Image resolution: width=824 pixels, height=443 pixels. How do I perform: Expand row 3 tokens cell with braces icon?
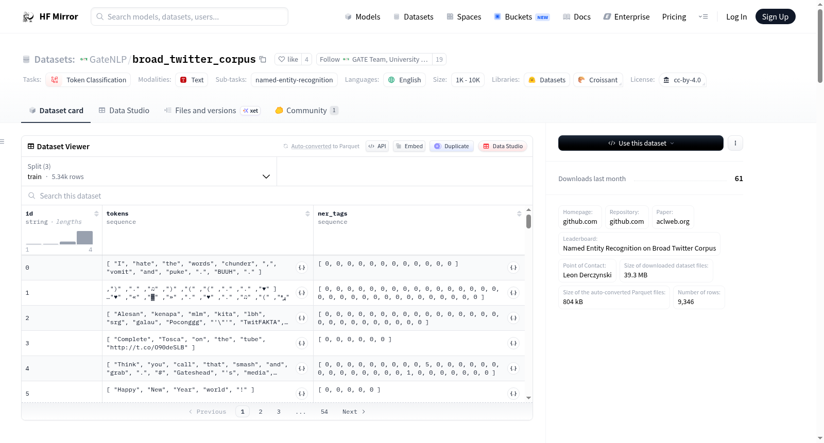point(302,343)
